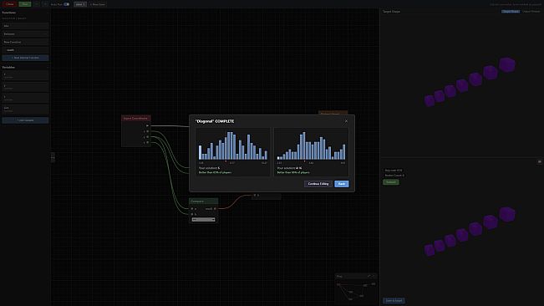Click the output preview panel options icon

point(540,161)
